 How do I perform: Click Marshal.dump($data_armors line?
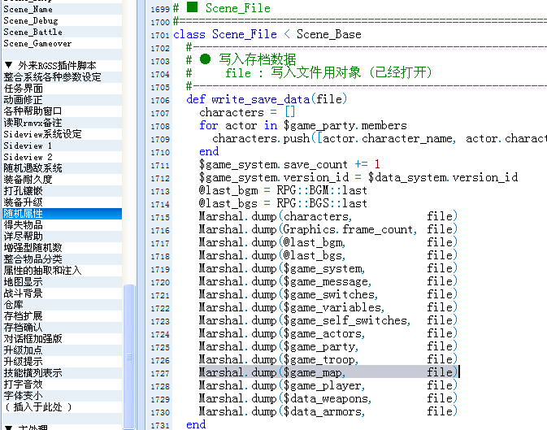pos(328,412)
